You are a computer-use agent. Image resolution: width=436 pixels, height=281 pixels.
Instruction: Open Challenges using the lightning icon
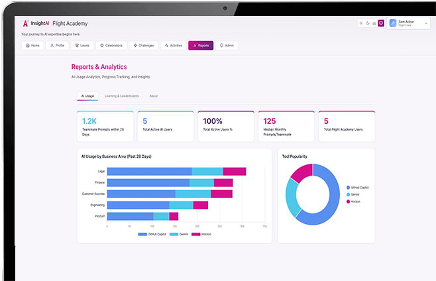(x=135, y=46)
